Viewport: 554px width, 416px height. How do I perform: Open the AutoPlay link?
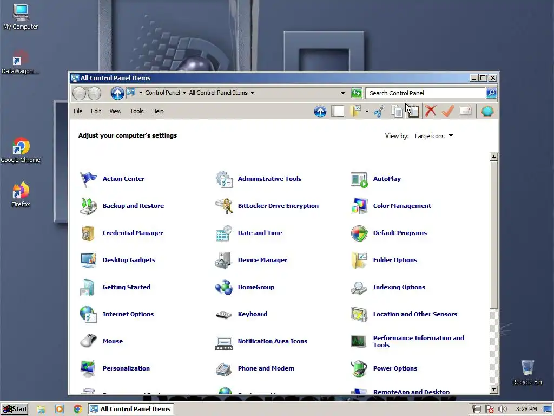coord(387,179)
